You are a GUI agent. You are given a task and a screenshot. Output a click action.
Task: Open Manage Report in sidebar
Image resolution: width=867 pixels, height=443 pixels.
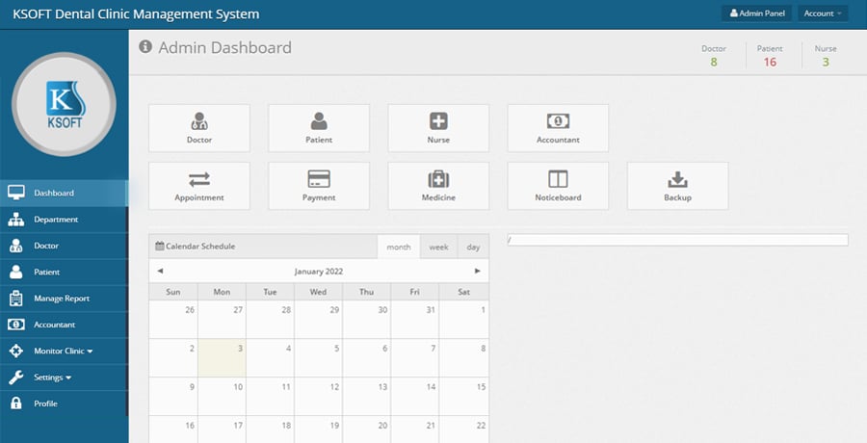click(x=62, y=299)
